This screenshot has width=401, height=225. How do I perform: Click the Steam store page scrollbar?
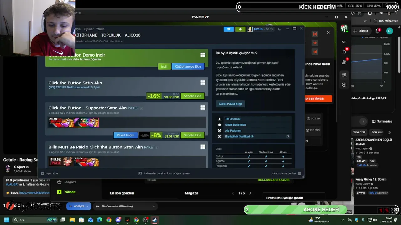pos(303,77)
